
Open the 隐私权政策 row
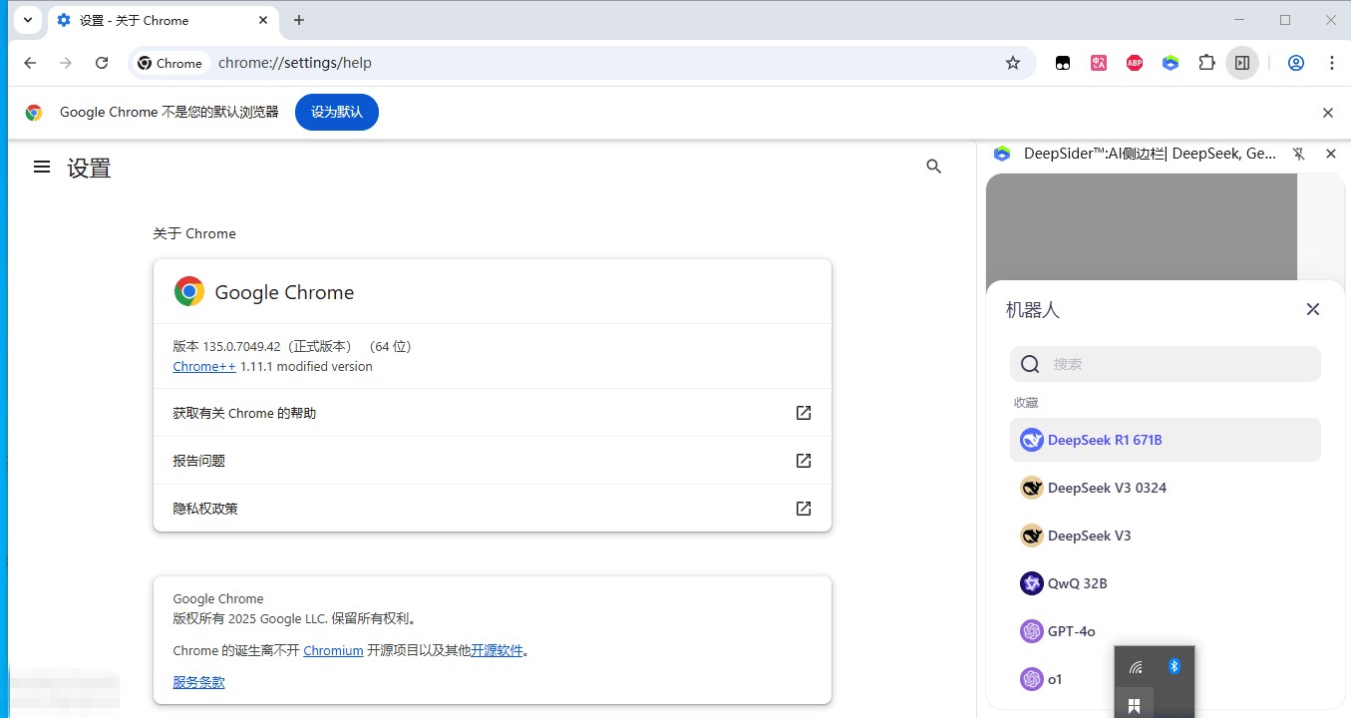point(492,509)
